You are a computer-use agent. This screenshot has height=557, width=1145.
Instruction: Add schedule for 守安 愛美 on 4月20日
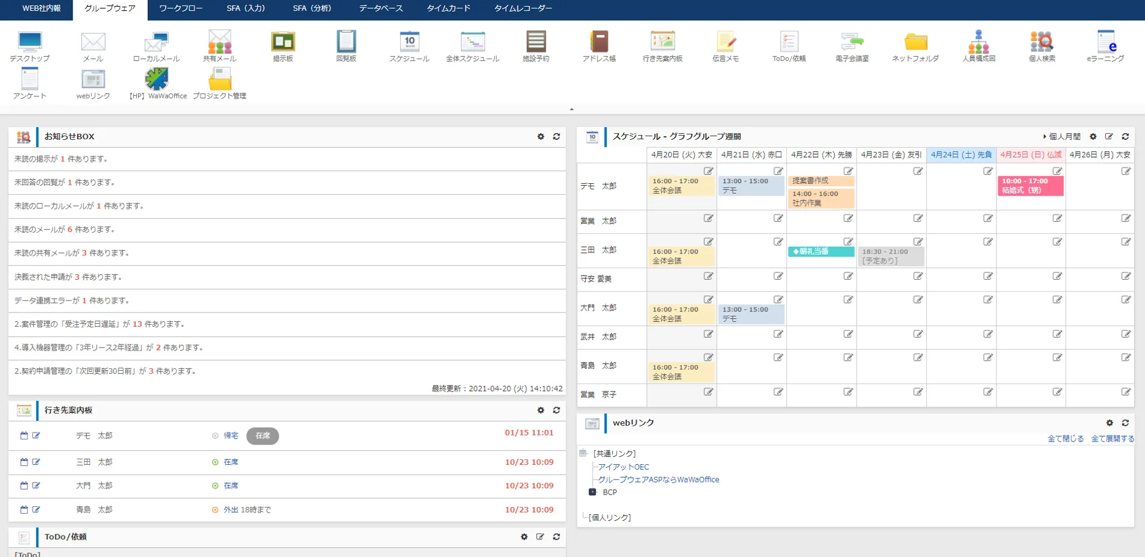tap(708, 276)
